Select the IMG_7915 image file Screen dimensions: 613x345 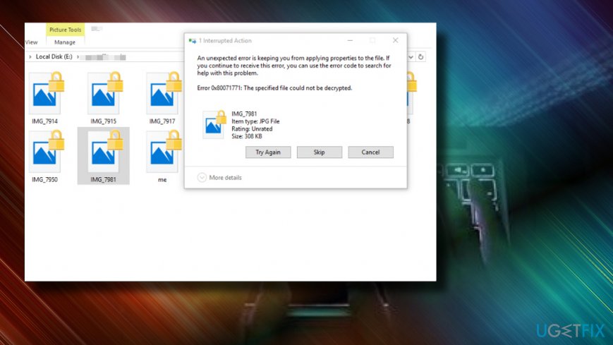(x=104, y=98)
